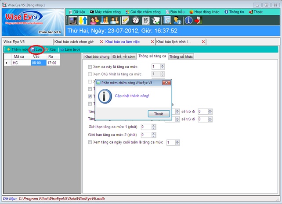Select the 17:00 Ra time cell
Viewport: 282px width, 204px height.
pyautogui.click(x=53, y=63)
